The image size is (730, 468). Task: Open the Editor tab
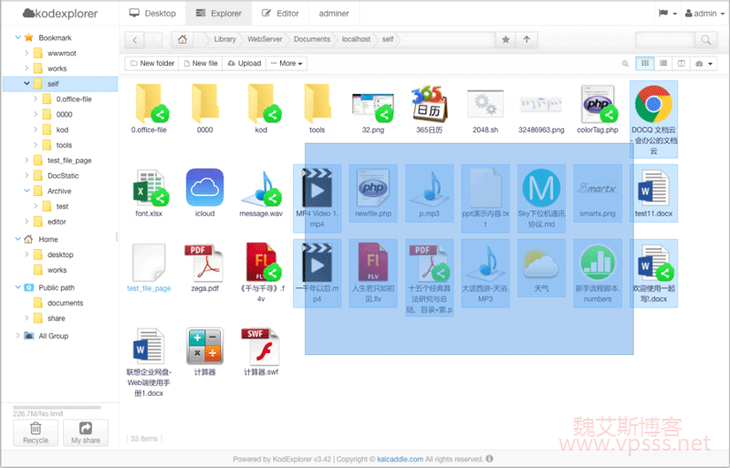280,14
